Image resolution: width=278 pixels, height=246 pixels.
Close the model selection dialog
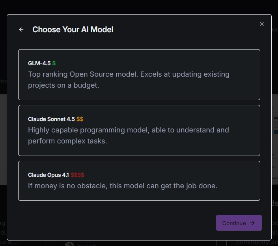point(262,24)
